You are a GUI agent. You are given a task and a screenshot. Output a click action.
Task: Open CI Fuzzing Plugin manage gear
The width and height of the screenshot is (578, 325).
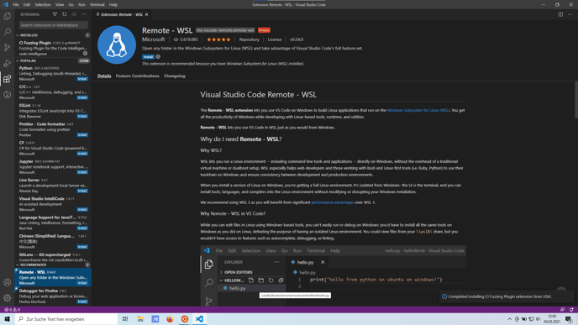[85, 54]
